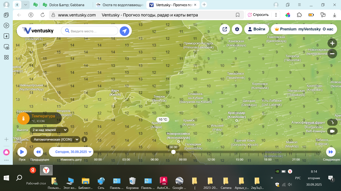341x191 pixels.
Task: Click the Ventusky logo
Action: 38,31
